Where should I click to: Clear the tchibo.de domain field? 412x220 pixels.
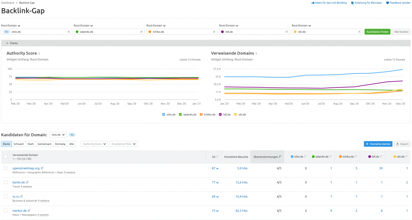(214, 32)
